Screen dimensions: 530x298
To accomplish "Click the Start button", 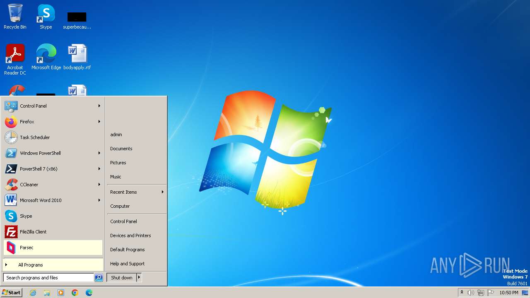I will pos(12,293).
